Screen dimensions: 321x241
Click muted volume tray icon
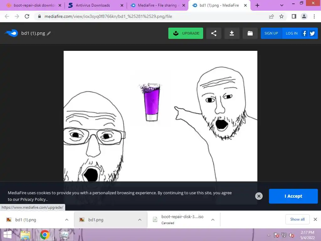(x=292, y=235)
